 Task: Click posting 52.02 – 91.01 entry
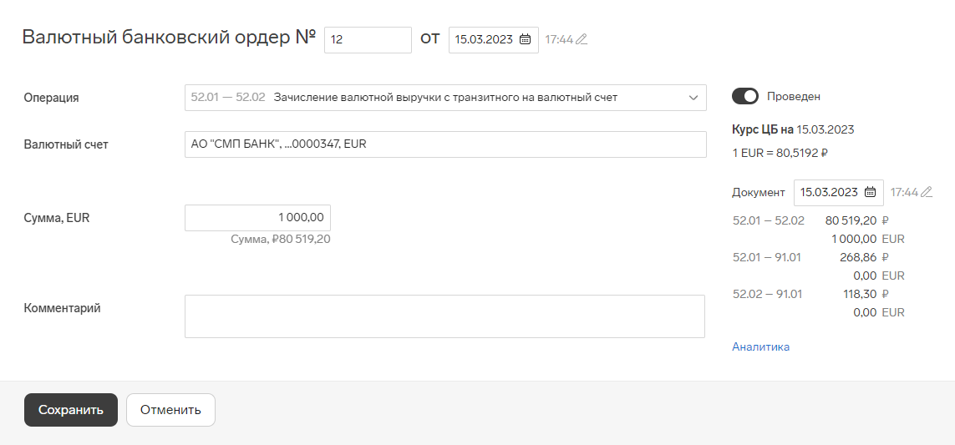tap(767, 294)
